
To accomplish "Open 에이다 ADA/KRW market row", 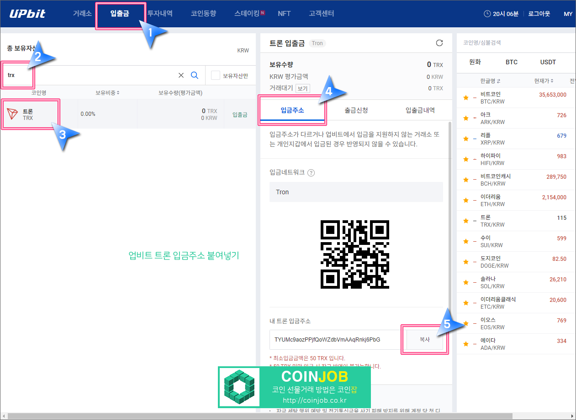I will tap(516, 344).
